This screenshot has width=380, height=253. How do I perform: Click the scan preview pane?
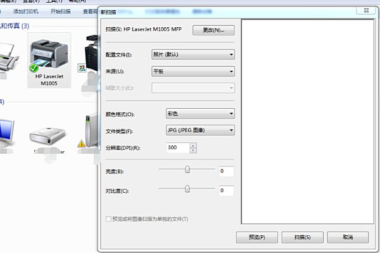(x=308, y=121)
